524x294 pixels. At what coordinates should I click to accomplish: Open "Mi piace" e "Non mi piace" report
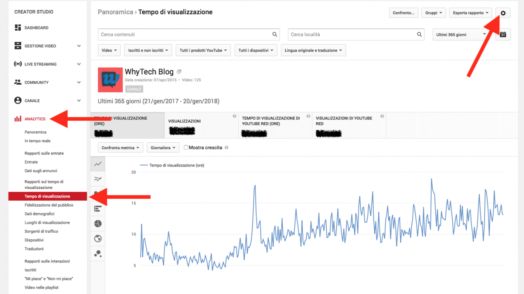coord(49,279)
